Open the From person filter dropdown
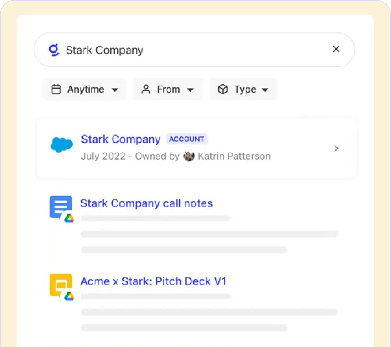Screen dimensions: 391x347 pyautogui.click(x=168, y=89)
